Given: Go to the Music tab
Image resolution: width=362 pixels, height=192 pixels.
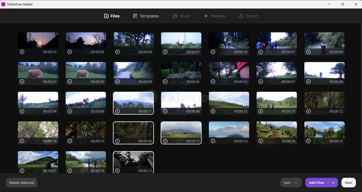Looking at the screenshot, I should click(182, 16).
